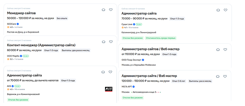Expand Автозаводская и еще 3 metro list
245x106 pixels.
tap(144, 92)
